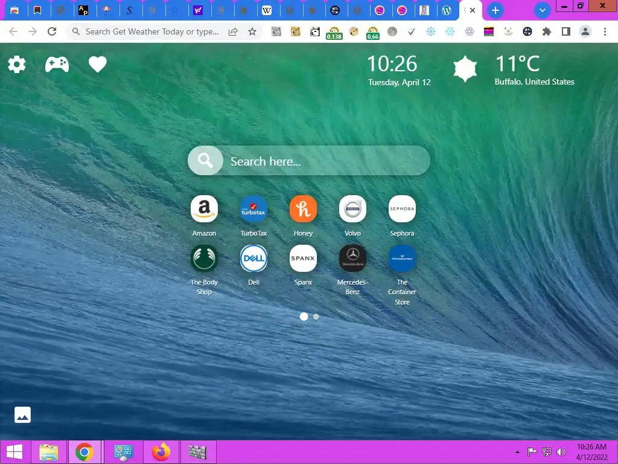Click the Buffalo, United States location
Viewport: 618px width, 464px height.
pos(535,82)
